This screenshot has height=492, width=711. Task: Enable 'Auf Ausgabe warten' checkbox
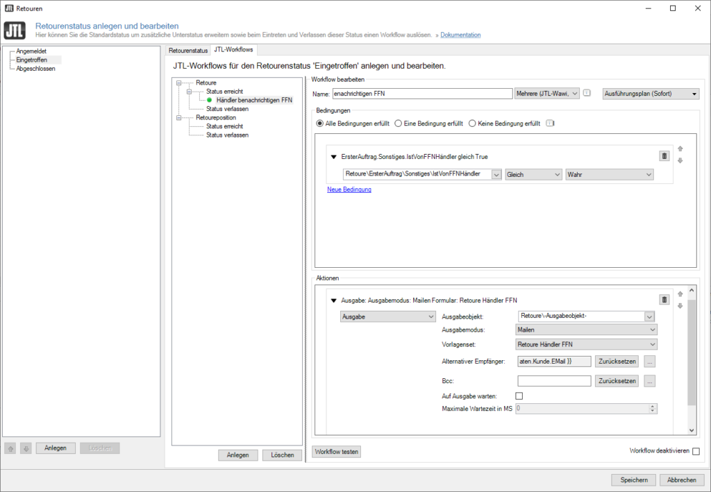pyautogui.click(x=518, y=396)
